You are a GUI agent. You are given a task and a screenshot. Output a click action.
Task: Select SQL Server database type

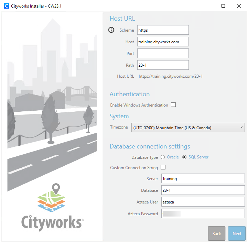point(184,157)
